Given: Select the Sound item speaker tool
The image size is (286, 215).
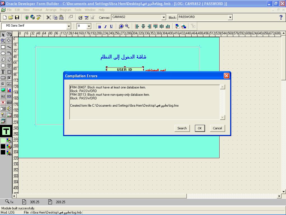Looking at the screenshot, I should coord(9,109).
